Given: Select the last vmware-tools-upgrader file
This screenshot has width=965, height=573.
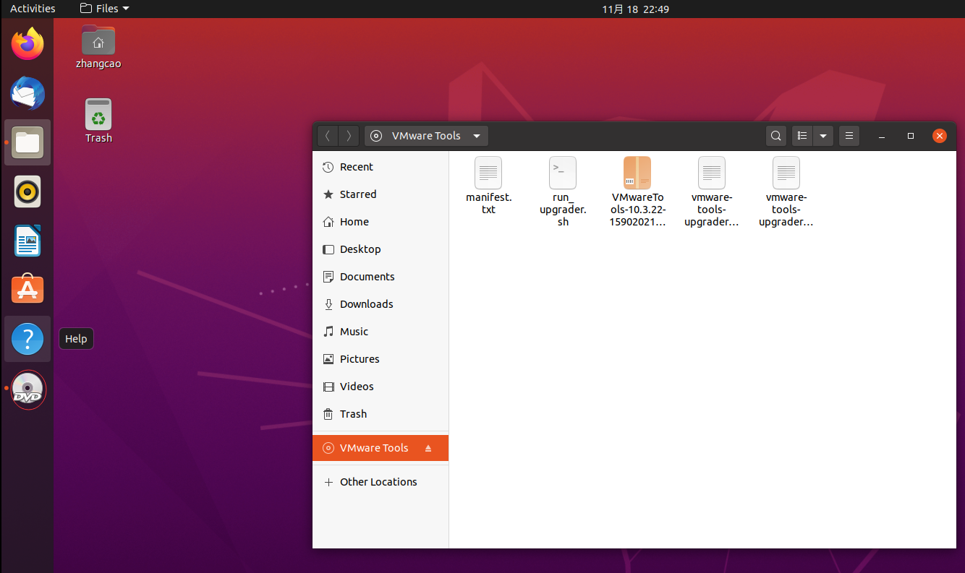Looking at the screenshot, I should click(786, 192).
